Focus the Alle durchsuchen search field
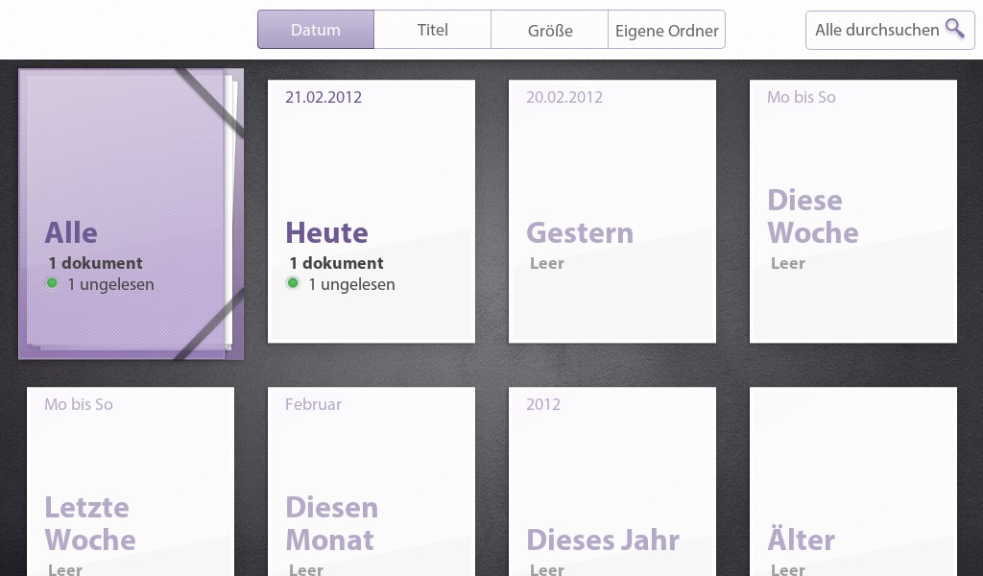This screenshot has width=983, height=576. 890,30
